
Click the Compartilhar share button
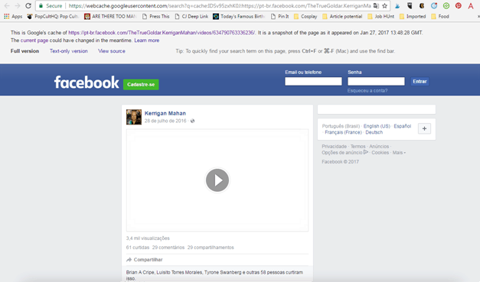145,260
